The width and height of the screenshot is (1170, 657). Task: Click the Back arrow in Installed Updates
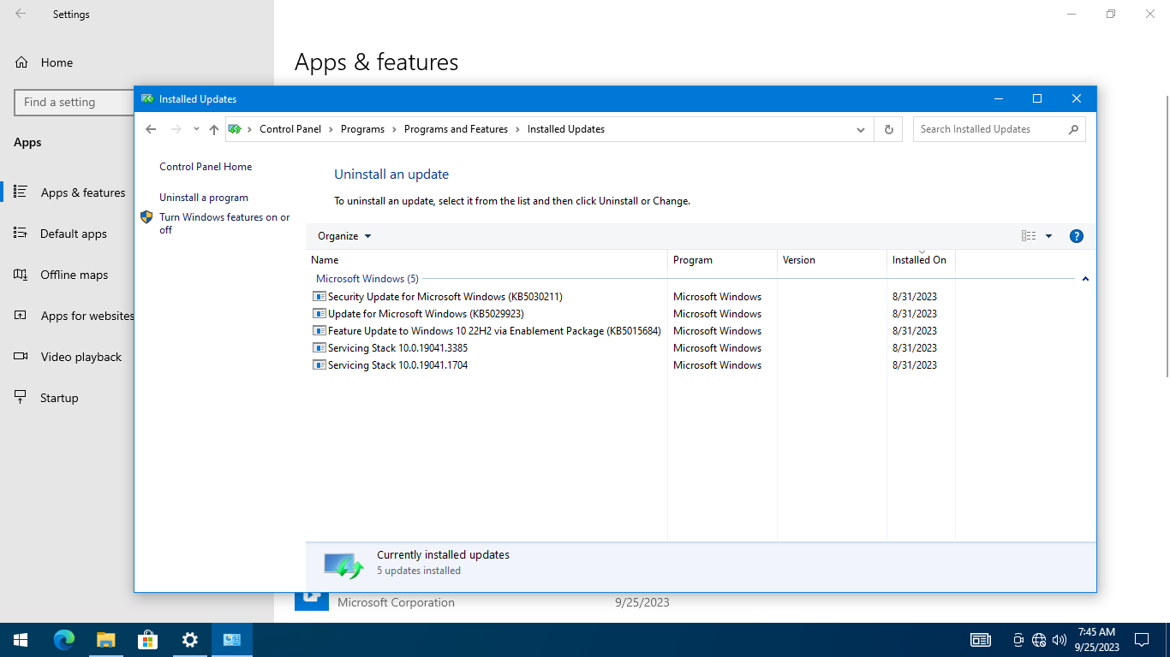151,129
